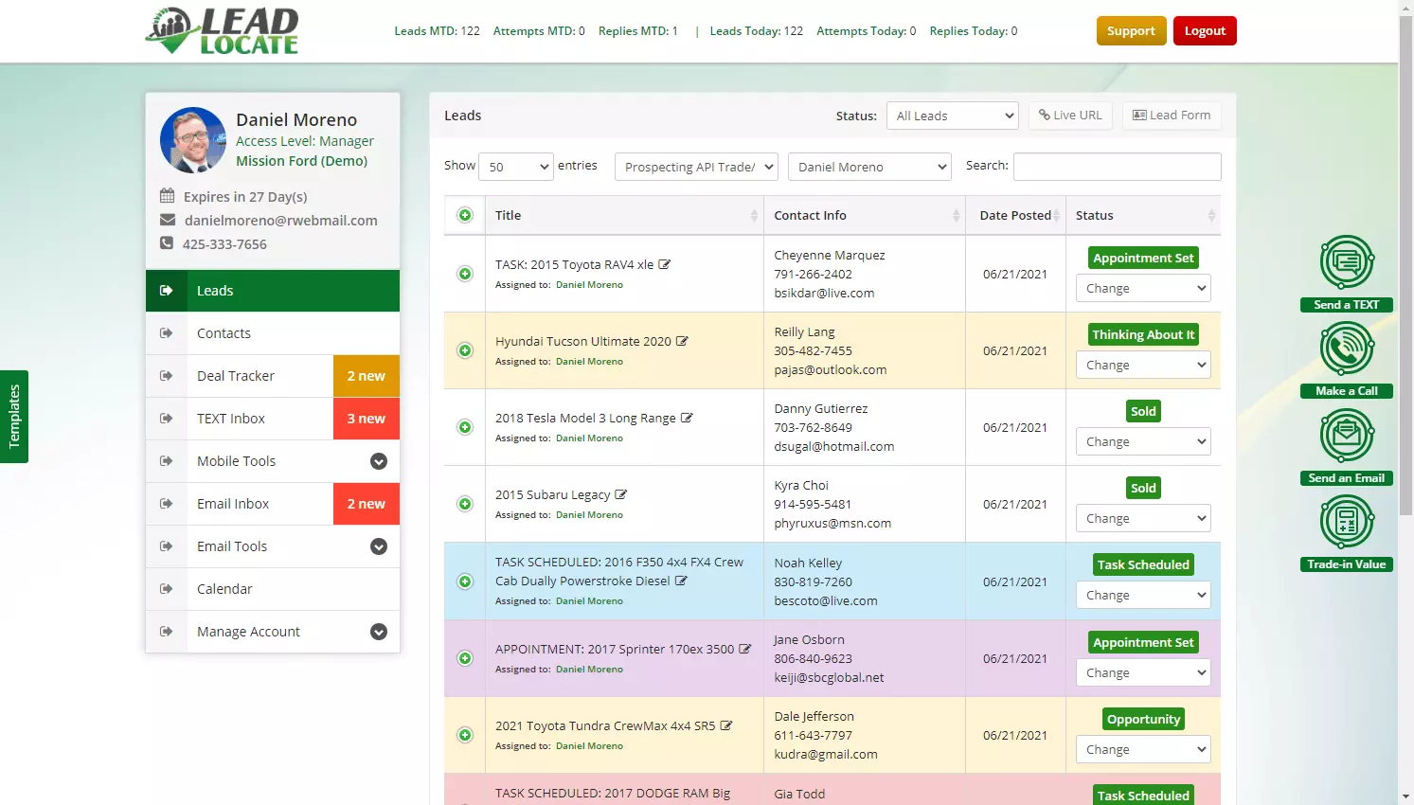Click the phone icon beside 425-333-7656
This screenshot has height=805, width=1414.
coord(167,243)
